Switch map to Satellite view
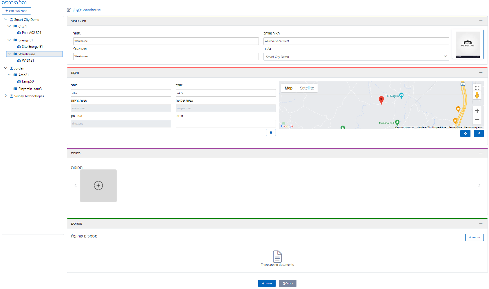Screen dimensions: 489x289 (307, 88)
